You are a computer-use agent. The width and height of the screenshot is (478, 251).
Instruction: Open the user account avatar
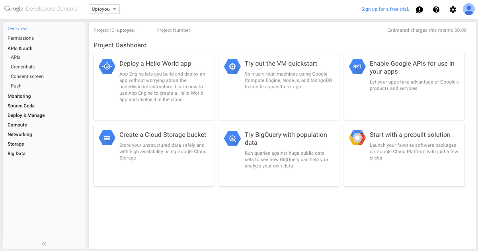point(469,9)
